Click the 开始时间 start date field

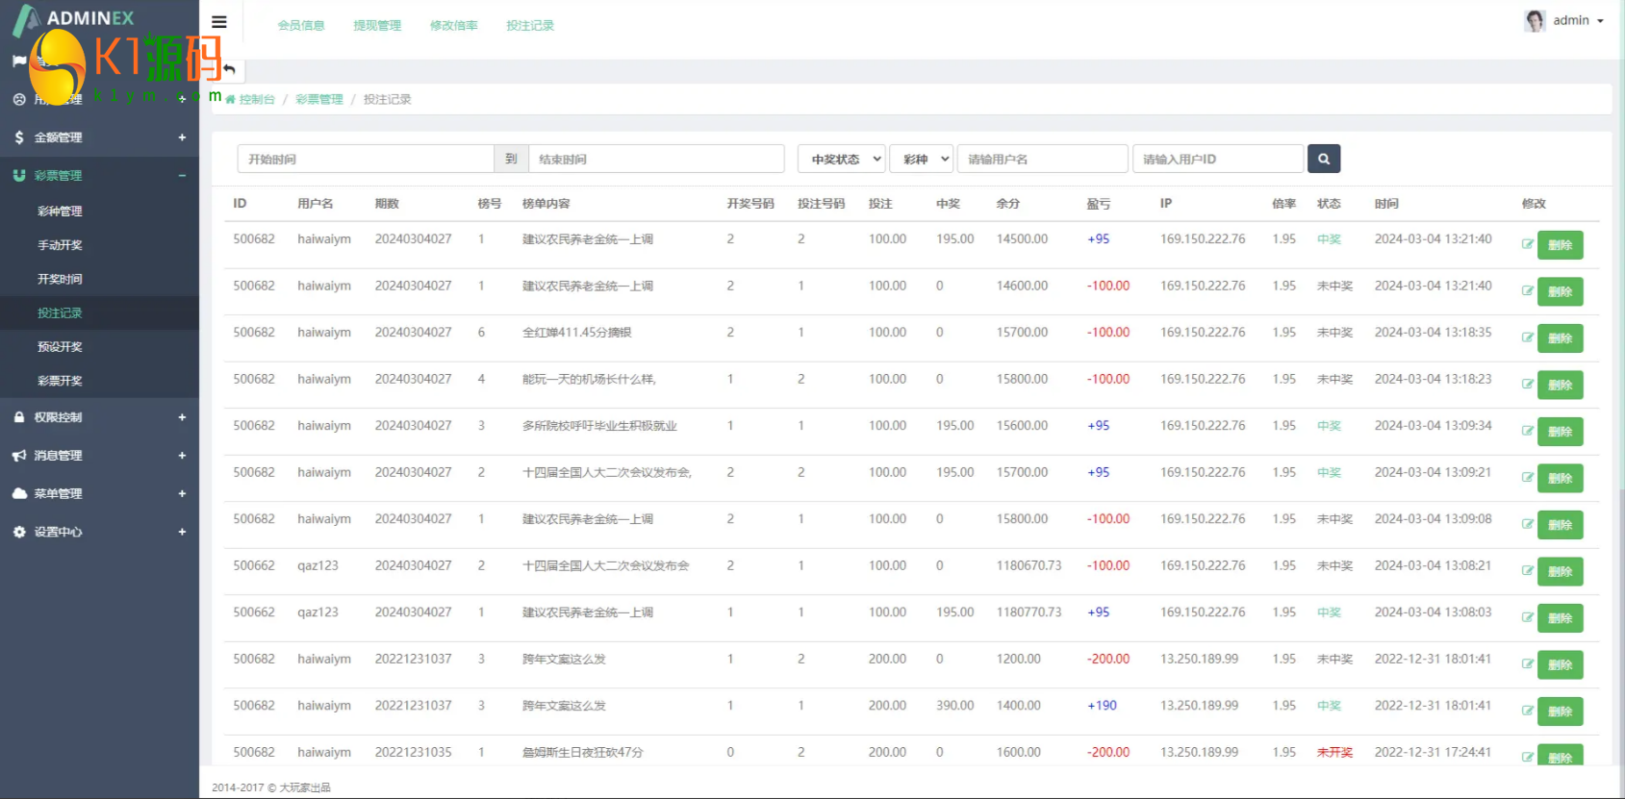(365, 159)
